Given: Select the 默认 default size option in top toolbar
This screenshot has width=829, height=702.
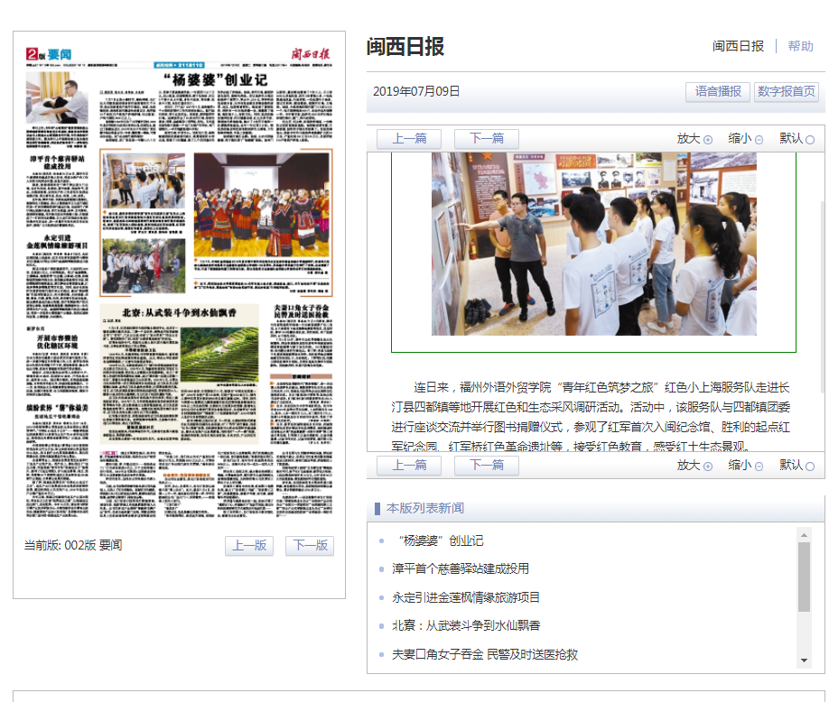Looking at the screenshot, I should [809, 139].
